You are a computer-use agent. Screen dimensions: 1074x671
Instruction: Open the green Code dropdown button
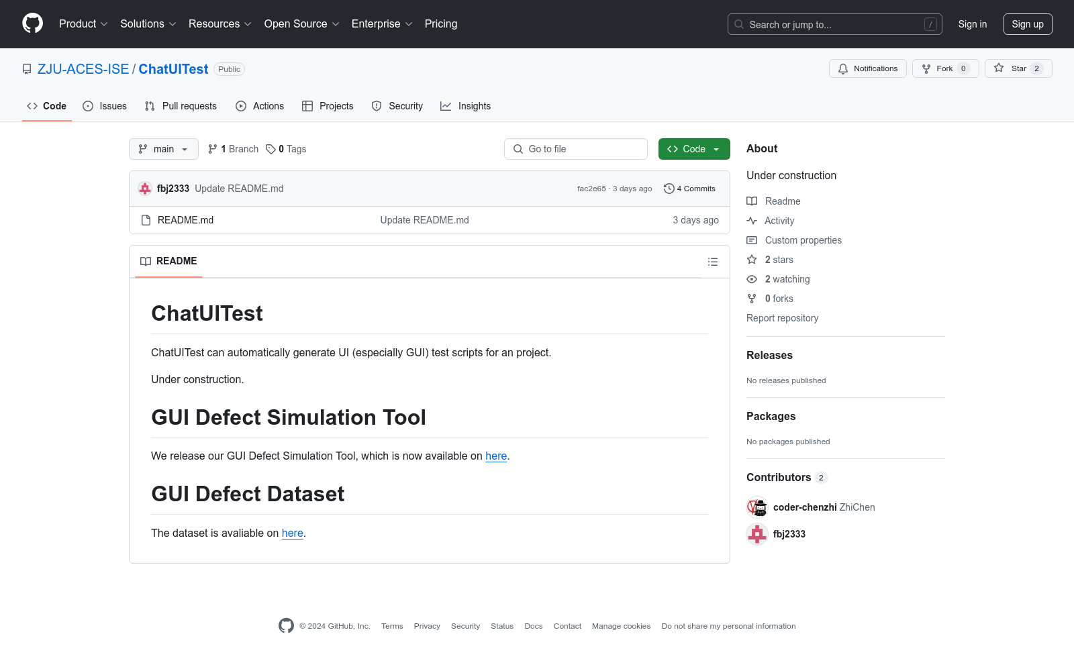coord(694,149)
